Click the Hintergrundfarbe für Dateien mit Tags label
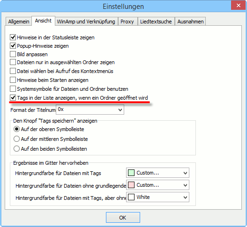Screen dimensions: 247x227 pyautogui.click(x=58, y=173)
